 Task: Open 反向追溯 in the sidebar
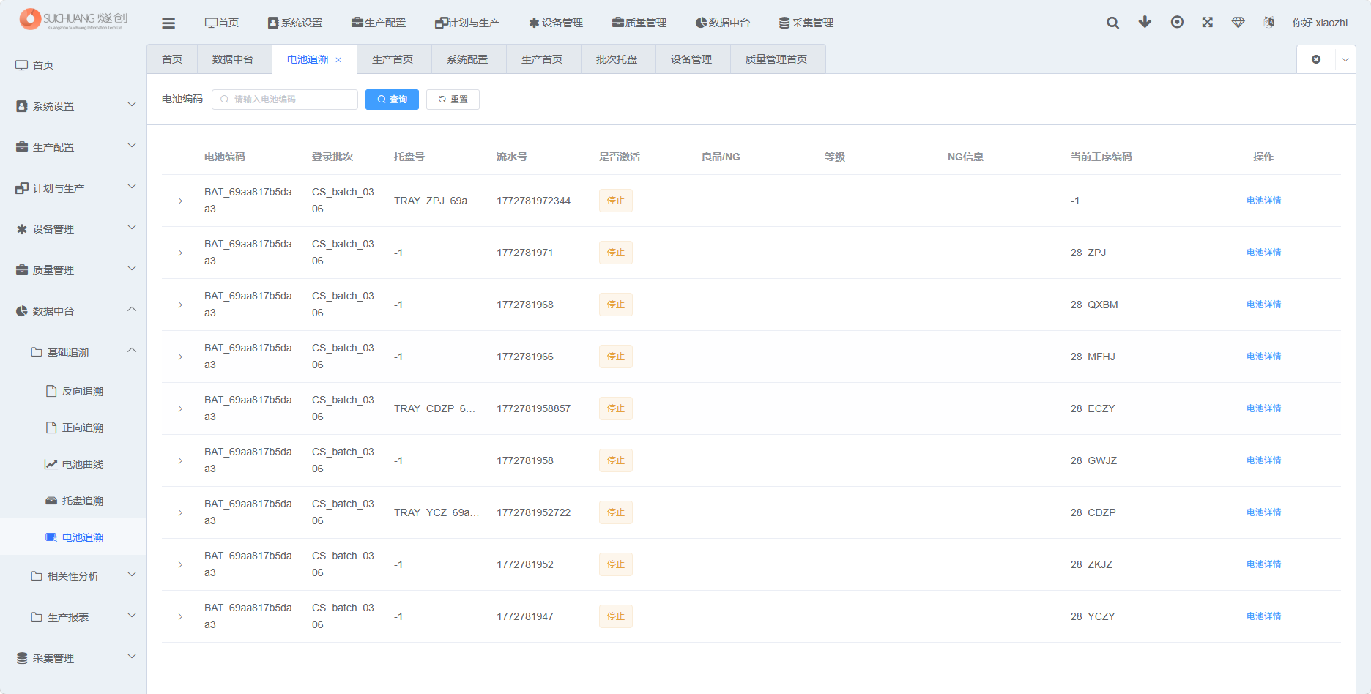click(x=73, y=391)
